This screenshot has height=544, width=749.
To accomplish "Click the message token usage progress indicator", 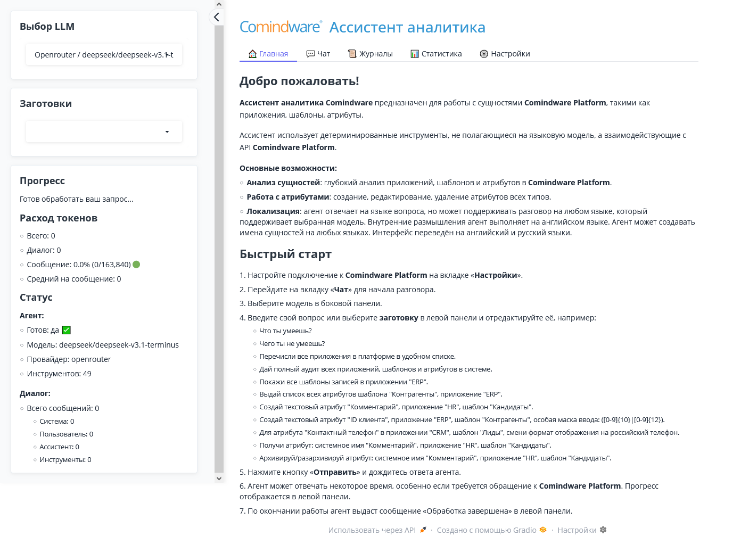I will (80, 264).
